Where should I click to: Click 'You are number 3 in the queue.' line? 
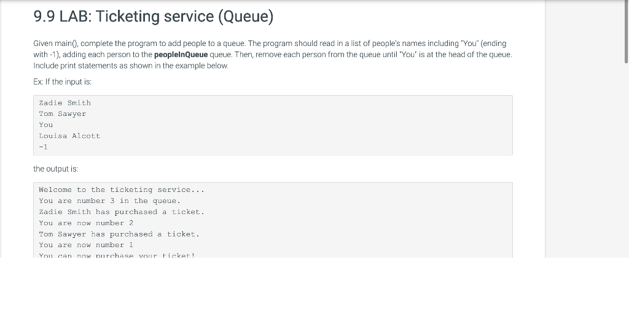click(x=110, y=201)
